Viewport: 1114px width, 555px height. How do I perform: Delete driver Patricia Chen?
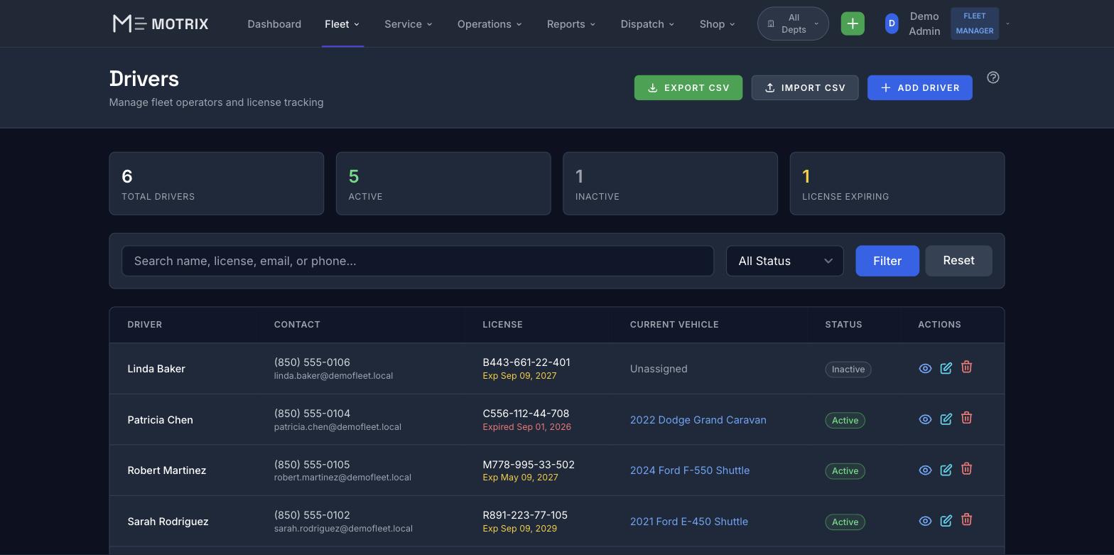click(x=966, y=419)
